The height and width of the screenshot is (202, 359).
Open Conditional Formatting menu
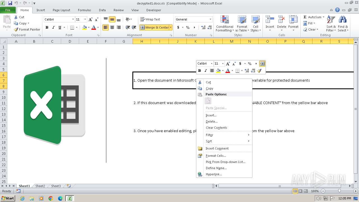point(225,24)
